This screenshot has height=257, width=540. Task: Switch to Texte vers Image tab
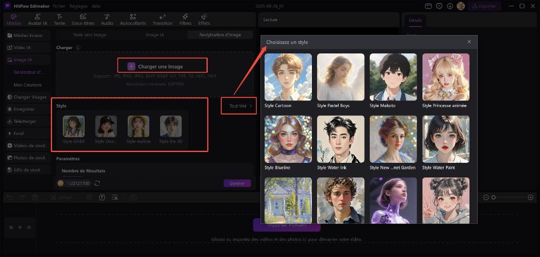(x=90, y=35)
